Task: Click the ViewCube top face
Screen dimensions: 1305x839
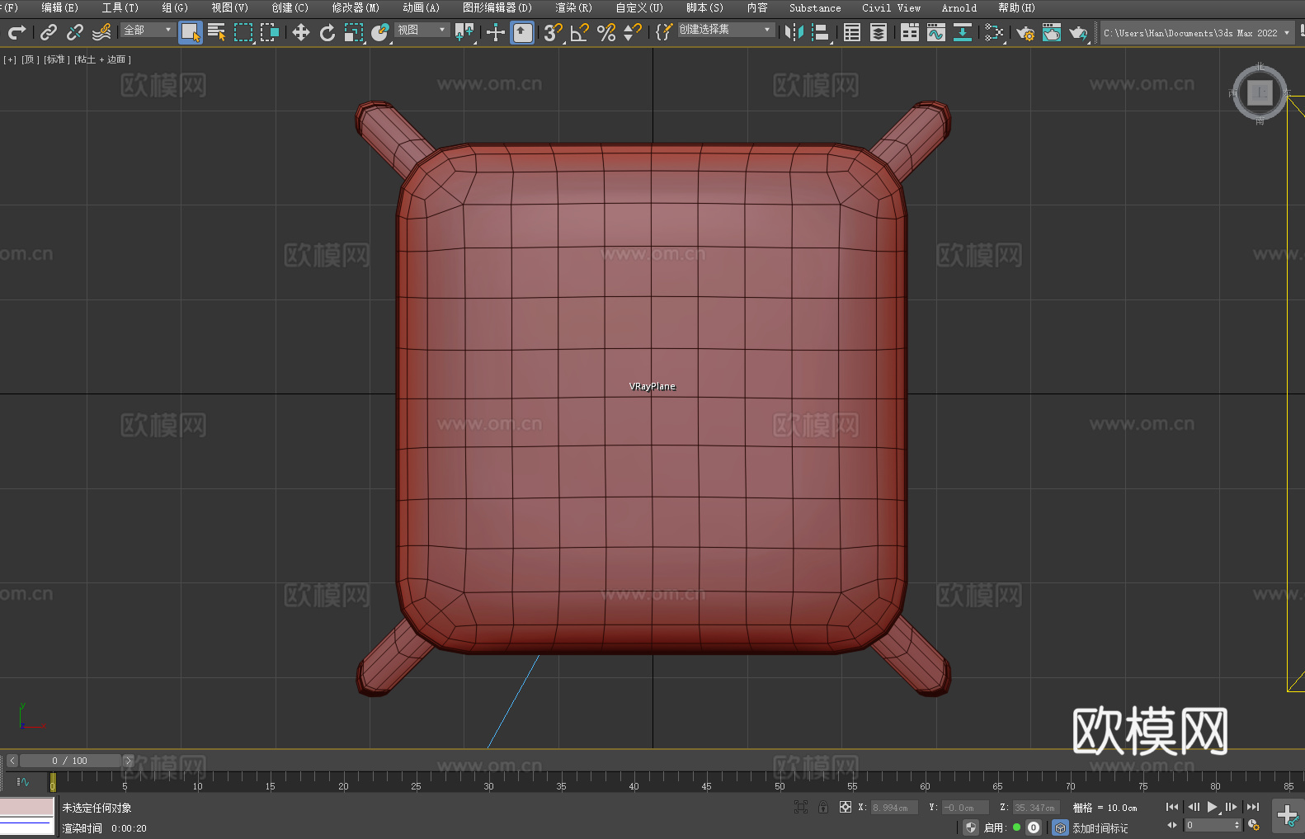Action: [1260, 92]
